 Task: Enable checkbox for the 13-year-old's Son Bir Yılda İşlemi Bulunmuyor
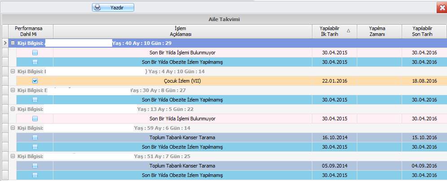(x=35, y=119)
